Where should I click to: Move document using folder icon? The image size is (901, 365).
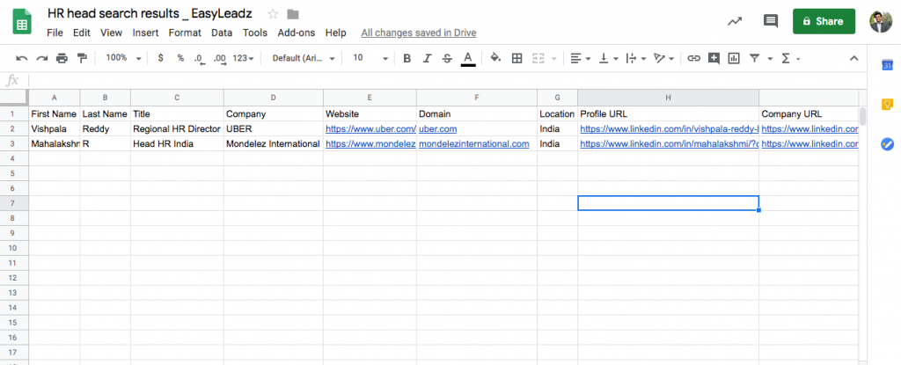coord(293,14)
